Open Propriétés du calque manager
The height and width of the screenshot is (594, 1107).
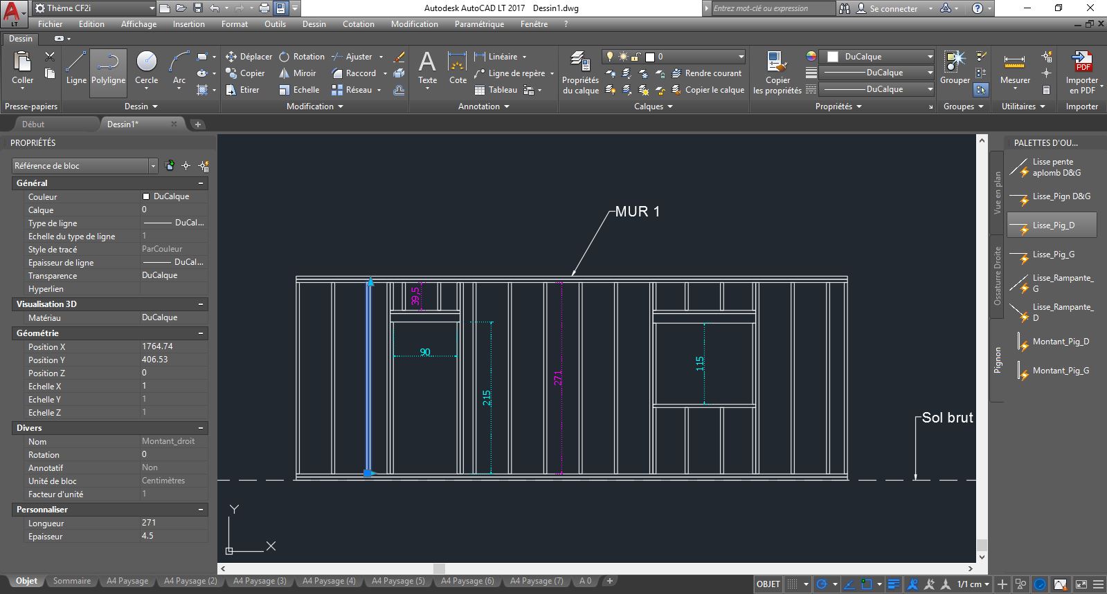tap(580, 73)
